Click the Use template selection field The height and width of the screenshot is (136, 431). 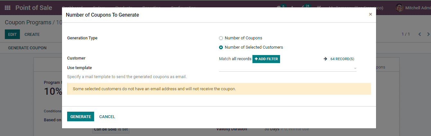(286, 68)
